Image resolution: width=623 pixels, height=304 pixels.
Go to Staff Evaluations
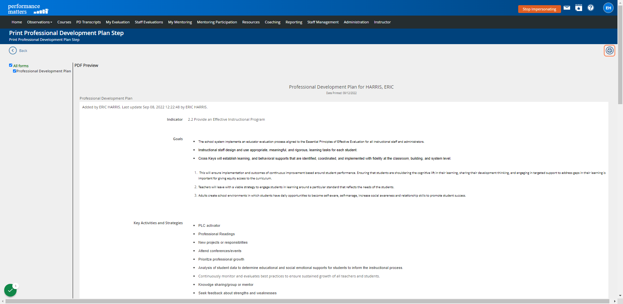click(149, 22)
